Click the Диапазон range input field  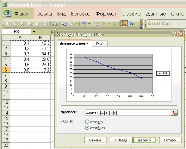coord(128,113)
